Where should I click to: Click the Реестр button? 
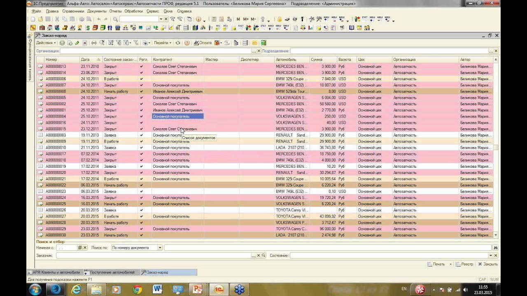click(464, 264)
